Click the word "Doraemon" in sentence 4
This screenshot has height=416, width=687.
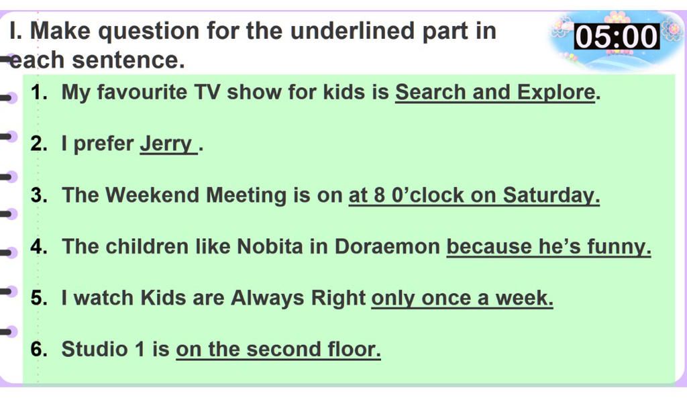tap(387, 246)
